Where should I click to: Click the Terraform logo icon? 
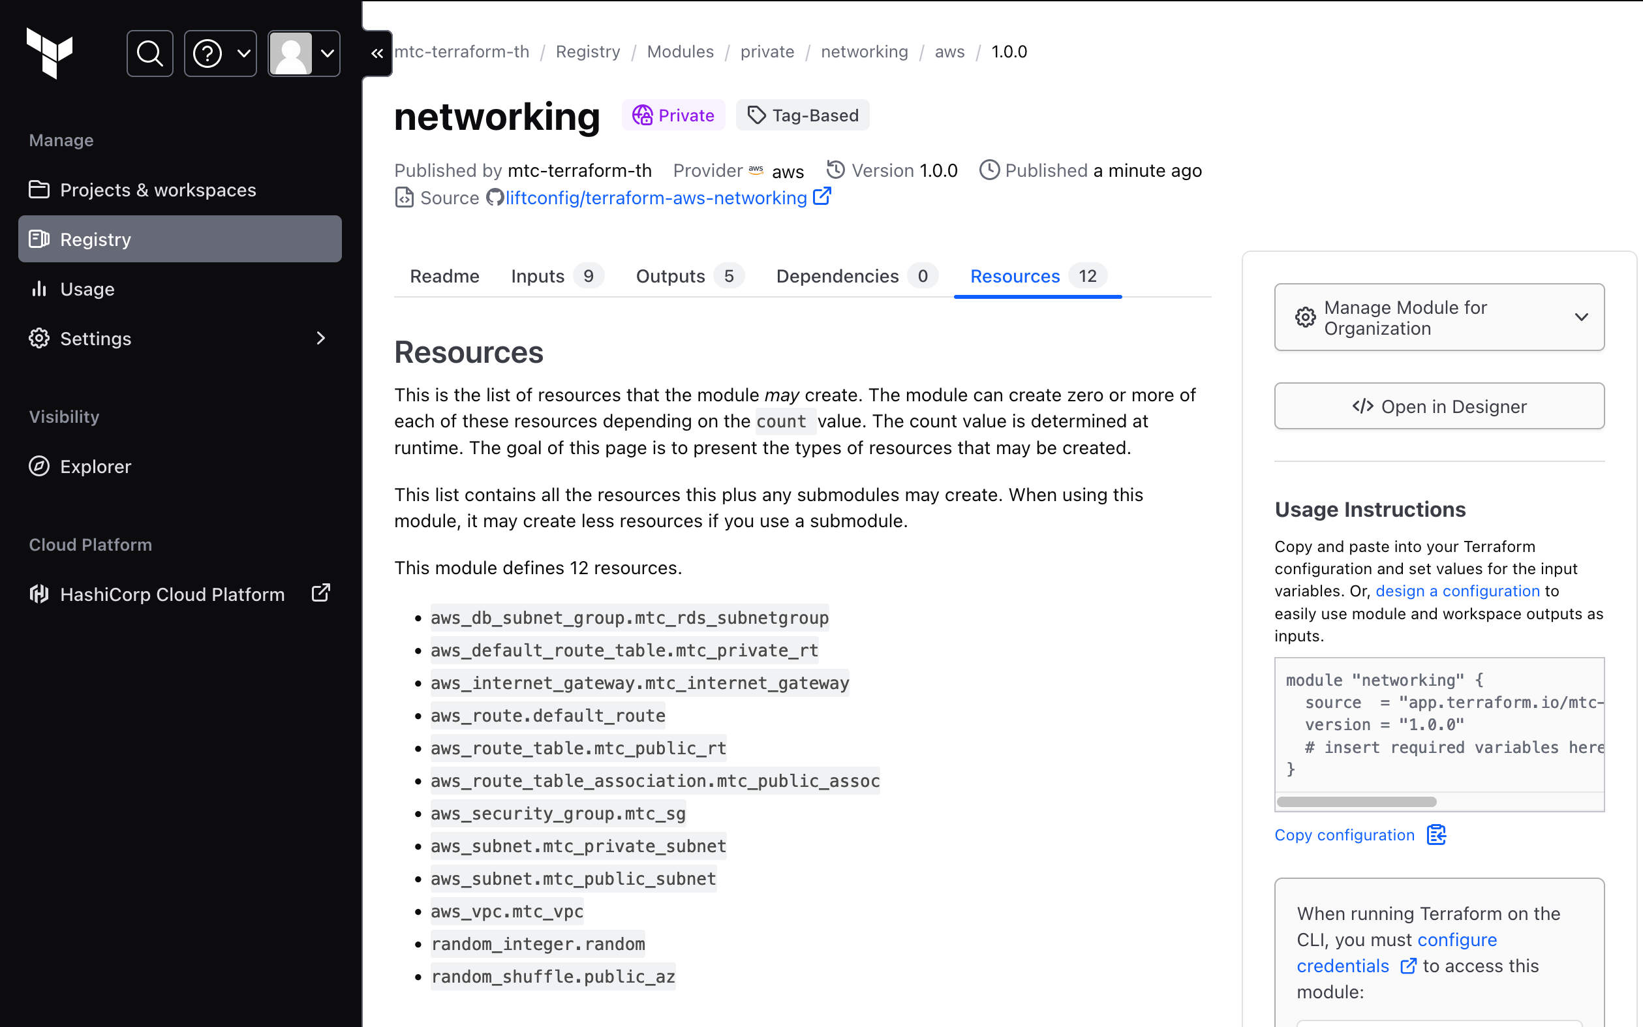click(x=50, y=52)
